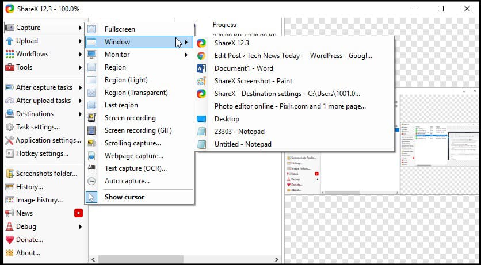Open Hotkey settings...

click(x=44, y=153)
